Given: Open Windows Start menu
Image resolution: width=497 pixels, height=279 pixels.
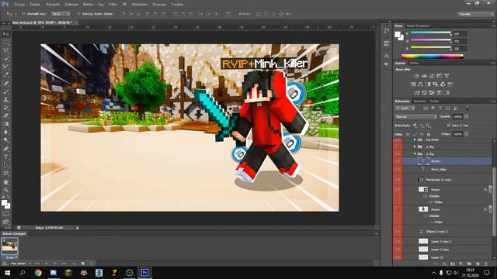Looking at the screenshot, I should coord(7,273).
